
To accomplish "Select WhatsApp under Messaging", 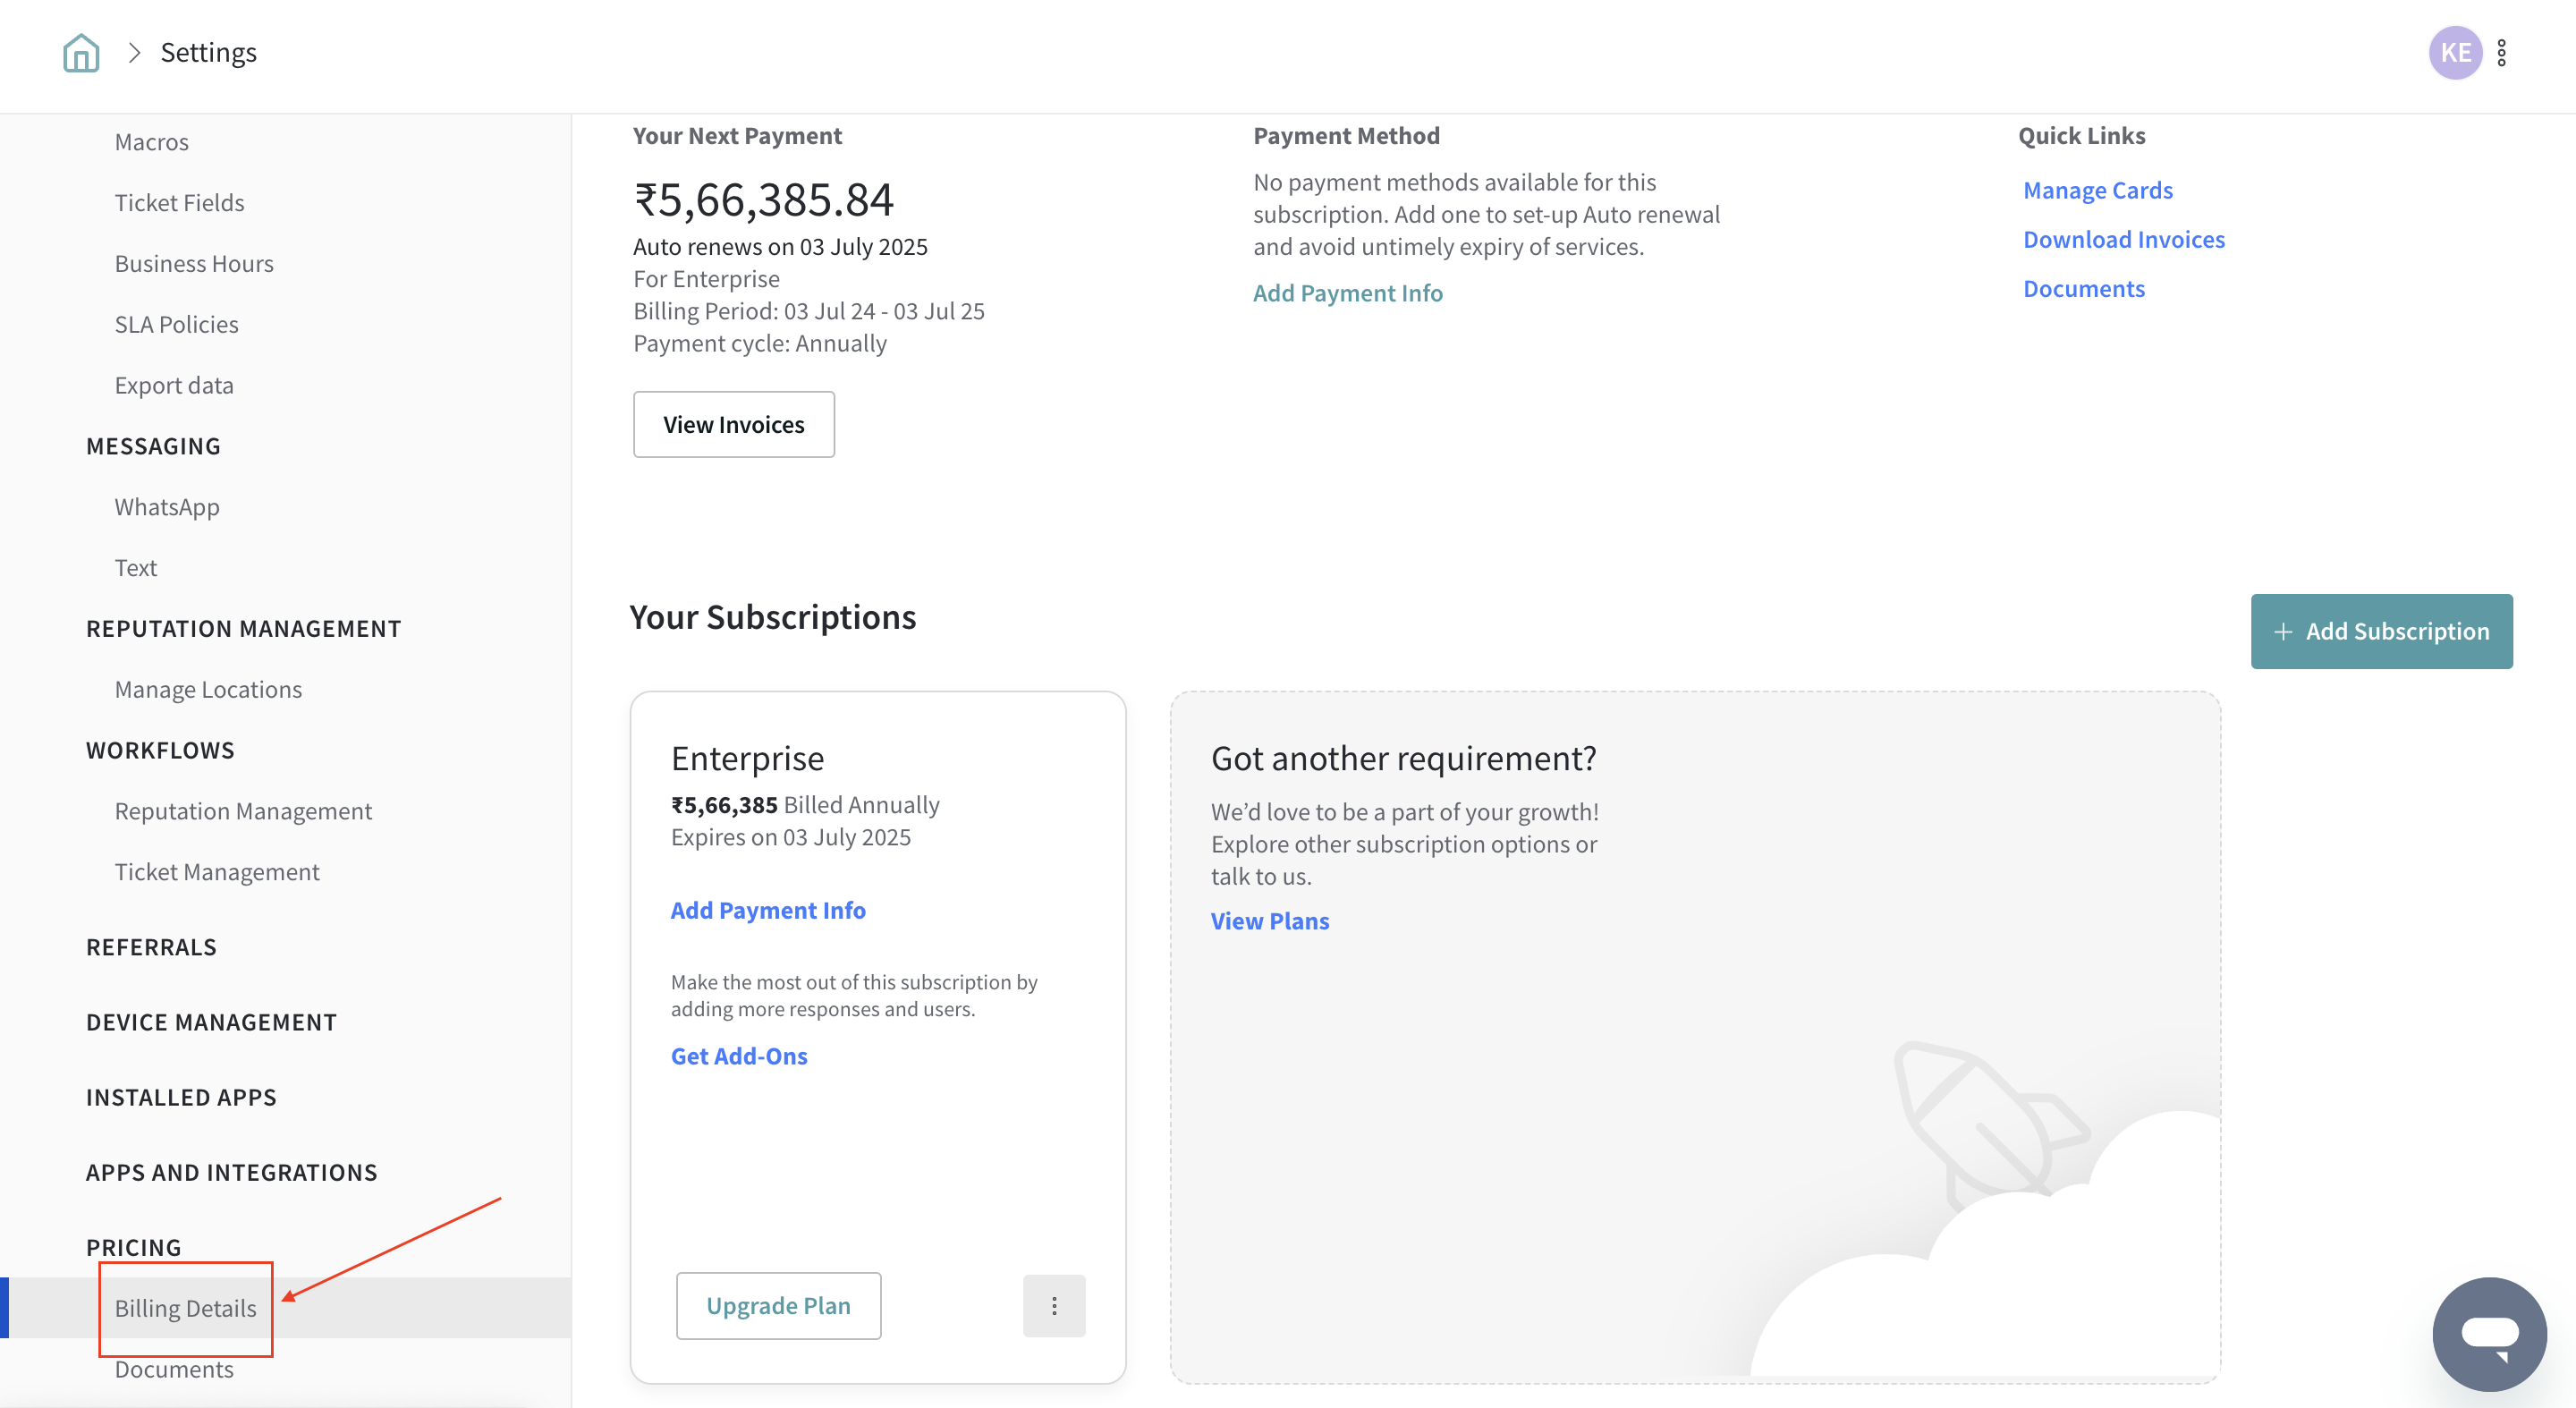I will 166,506.
